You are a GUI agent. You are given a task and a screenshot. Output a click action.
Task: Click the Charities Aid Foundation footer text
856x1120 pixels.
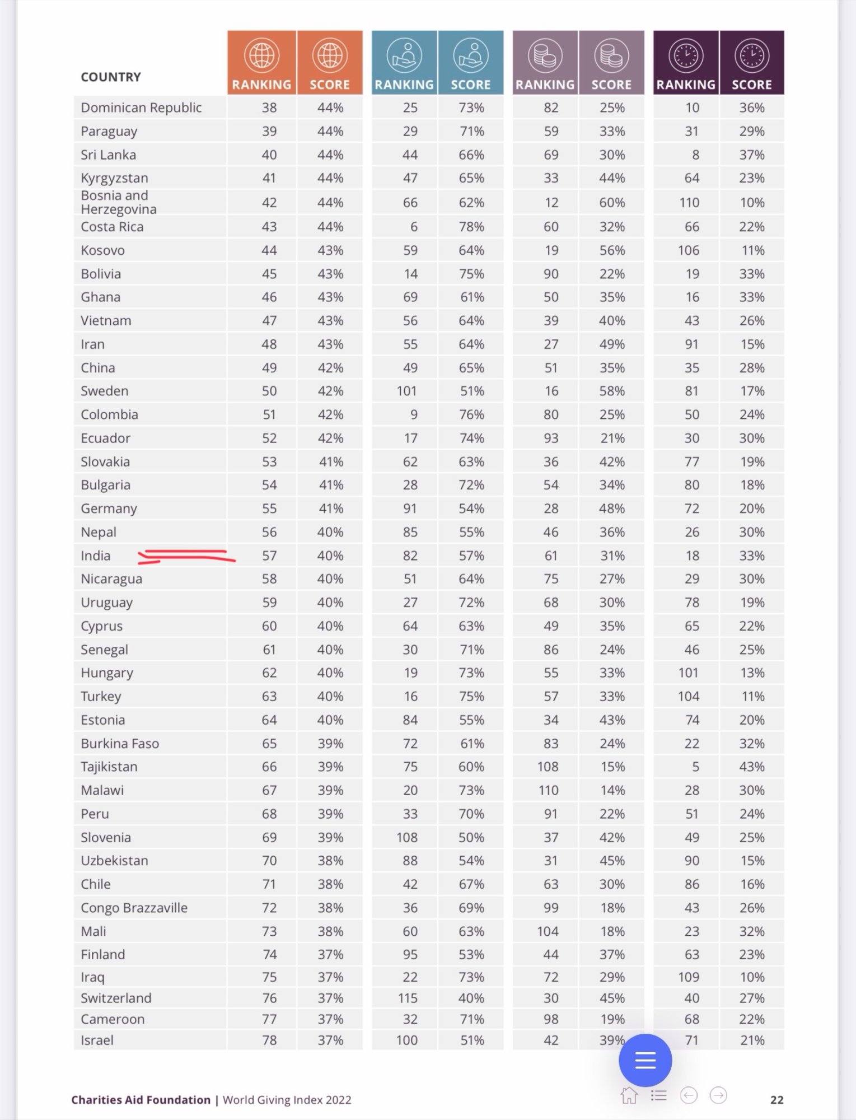pyautogui.click(x=141, y=1100)
